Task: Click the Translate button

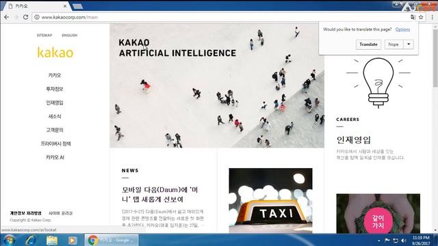Action: click(x=368, y=44)
